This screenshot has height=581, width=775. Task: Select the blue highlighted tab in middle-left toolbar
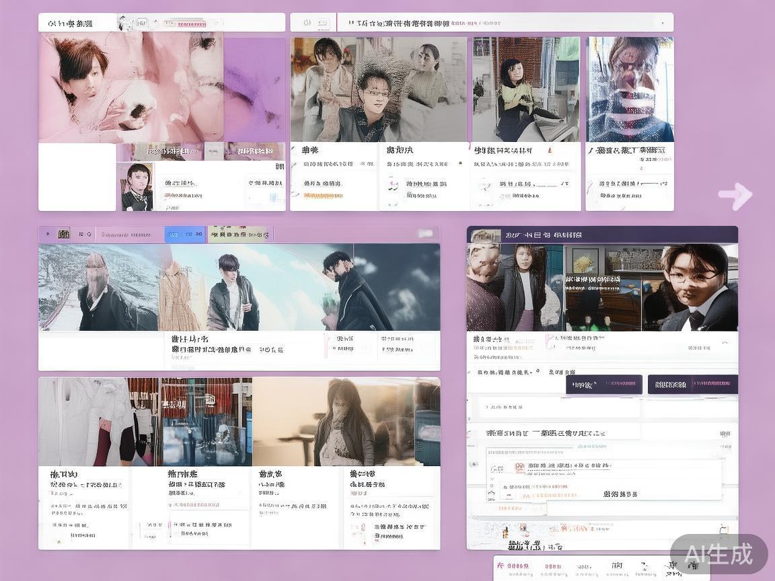pyautogui.click(x=185, y=234)
